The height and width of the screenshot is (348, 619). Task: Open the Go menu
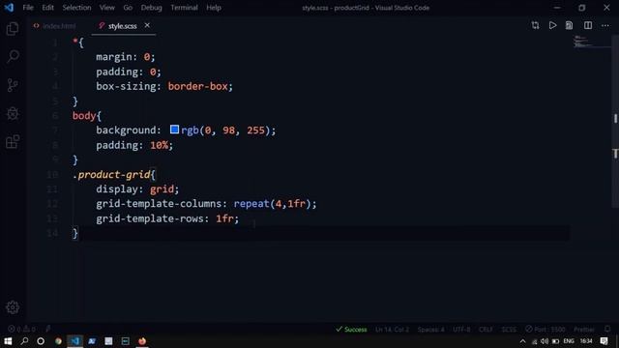click(128, 8)
